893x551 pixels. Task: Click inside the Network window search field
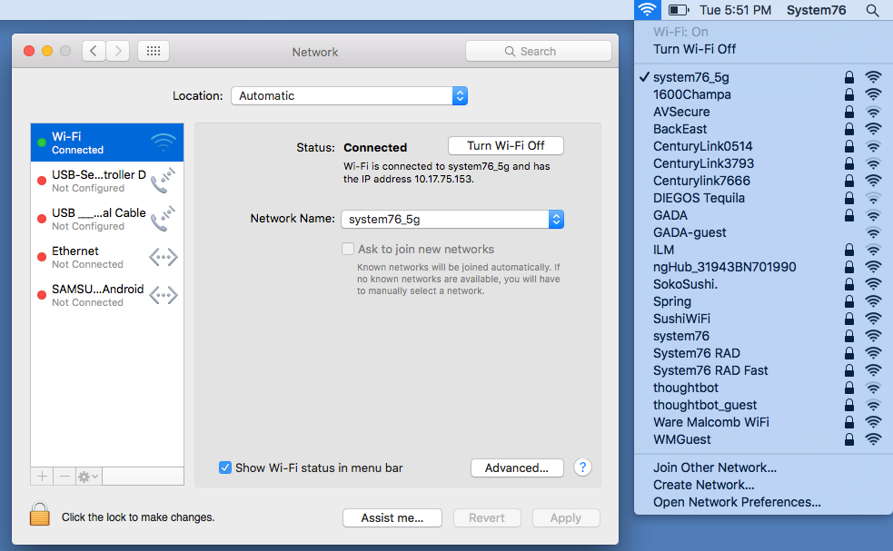[x=539, y=51]
